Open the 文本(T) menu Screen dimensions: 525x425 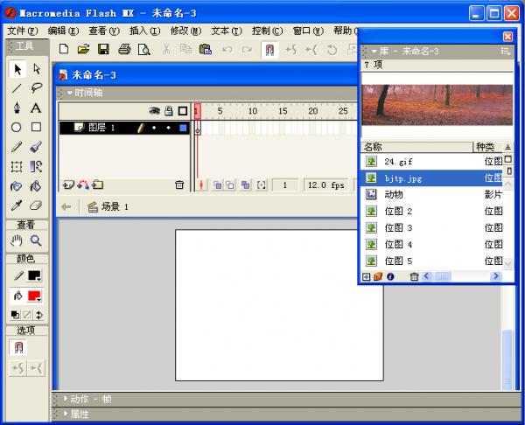227,31
